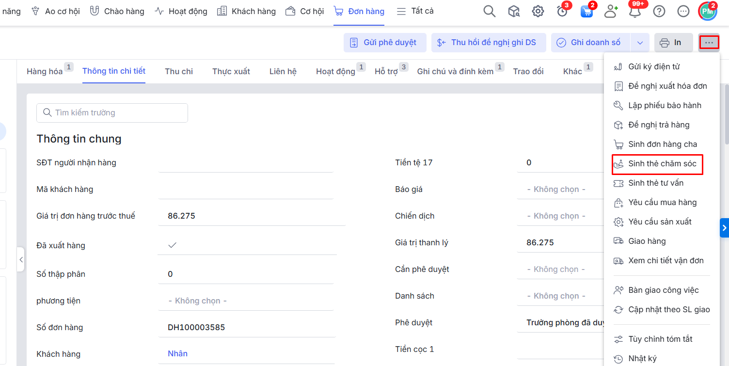This screenshot has width=729, height=366.
Task: Open the Nhân customer link
Action: pyautogui.click(x=177, y=354)
